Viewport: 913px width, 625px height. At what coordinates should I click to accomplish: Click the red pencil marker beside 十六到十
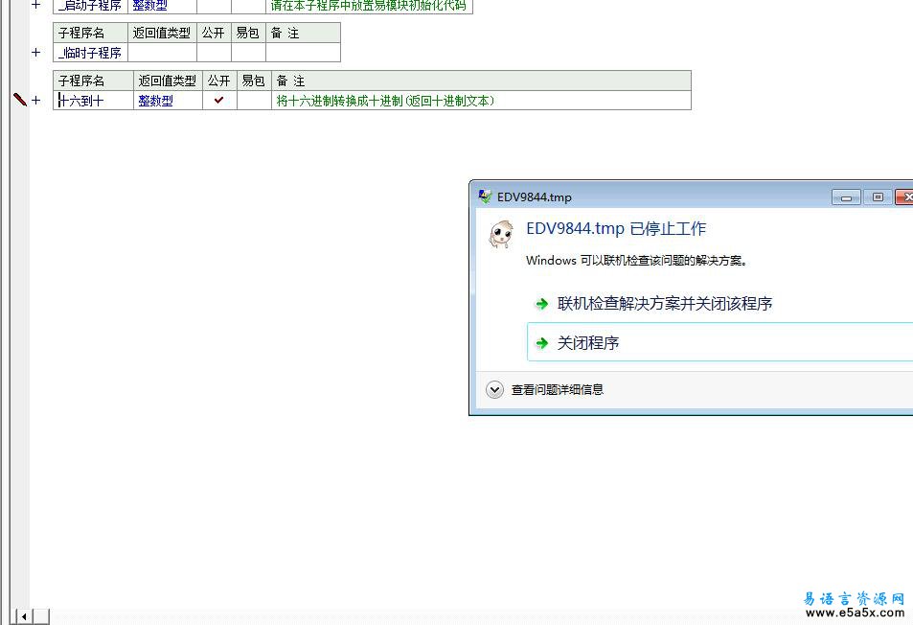point(19,100)
